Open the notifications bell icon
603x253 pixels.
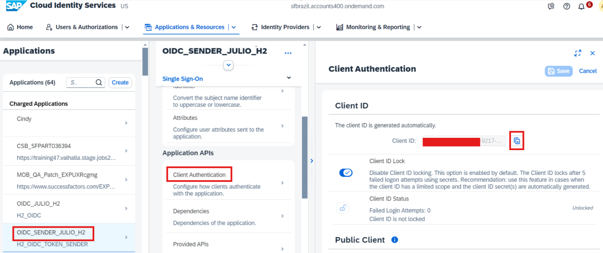click(581, 6)
